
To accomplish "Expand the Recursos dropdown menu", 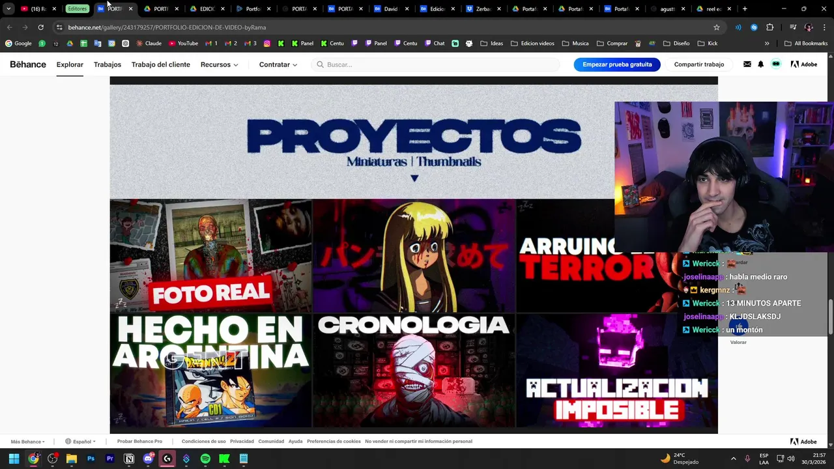I will click(x=219, y=64).
